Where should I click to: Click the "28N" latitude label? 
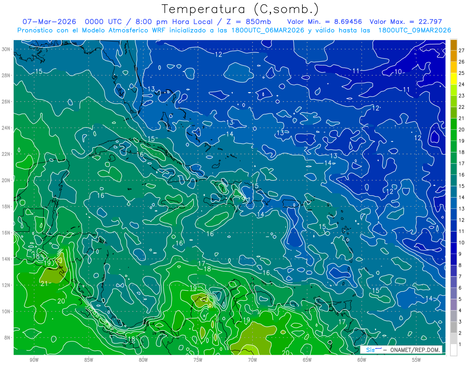click(x=6, y=75)
